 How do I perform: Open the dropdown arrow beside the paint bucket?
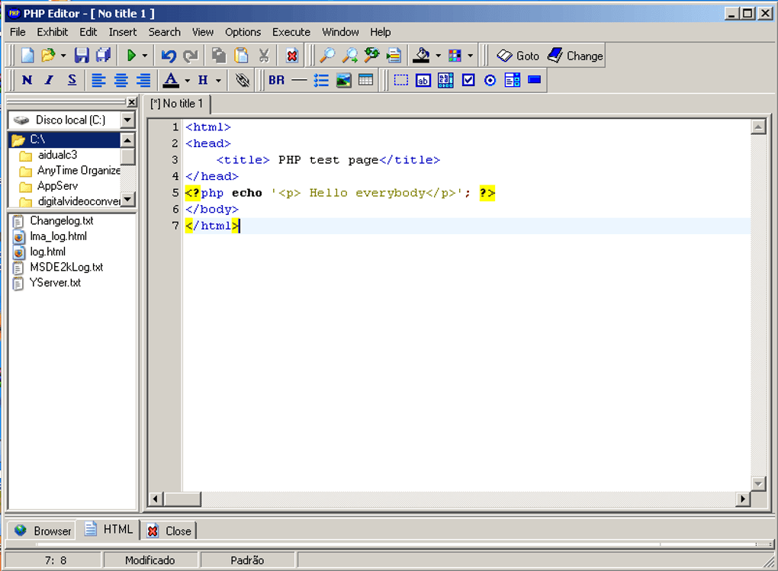tap(438, 56)
